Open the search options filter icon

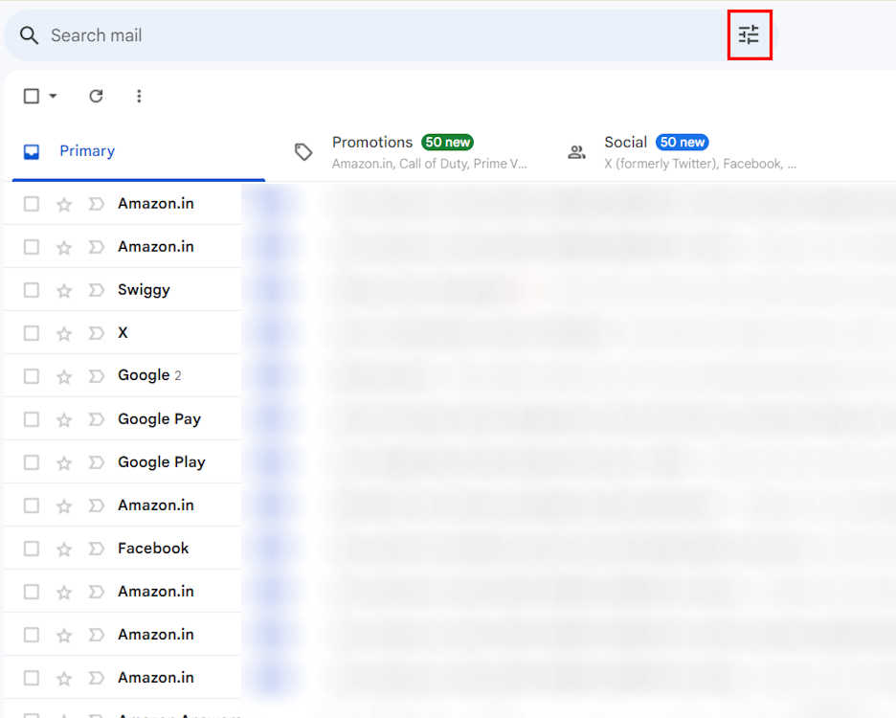(x=750, y=34)
